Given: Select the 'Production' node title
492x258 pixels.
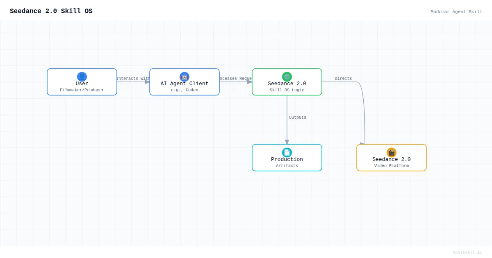Looking at the screenshot, I should (287, 159).
